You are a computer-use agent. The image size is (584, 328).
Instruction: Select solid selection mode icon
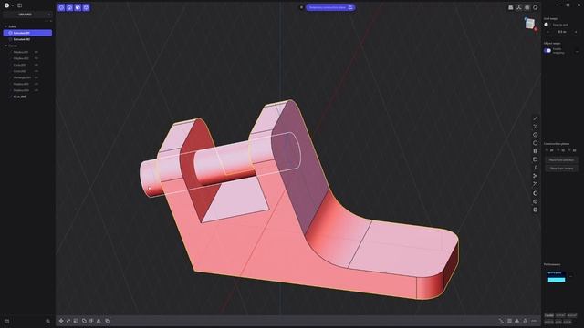86,7
